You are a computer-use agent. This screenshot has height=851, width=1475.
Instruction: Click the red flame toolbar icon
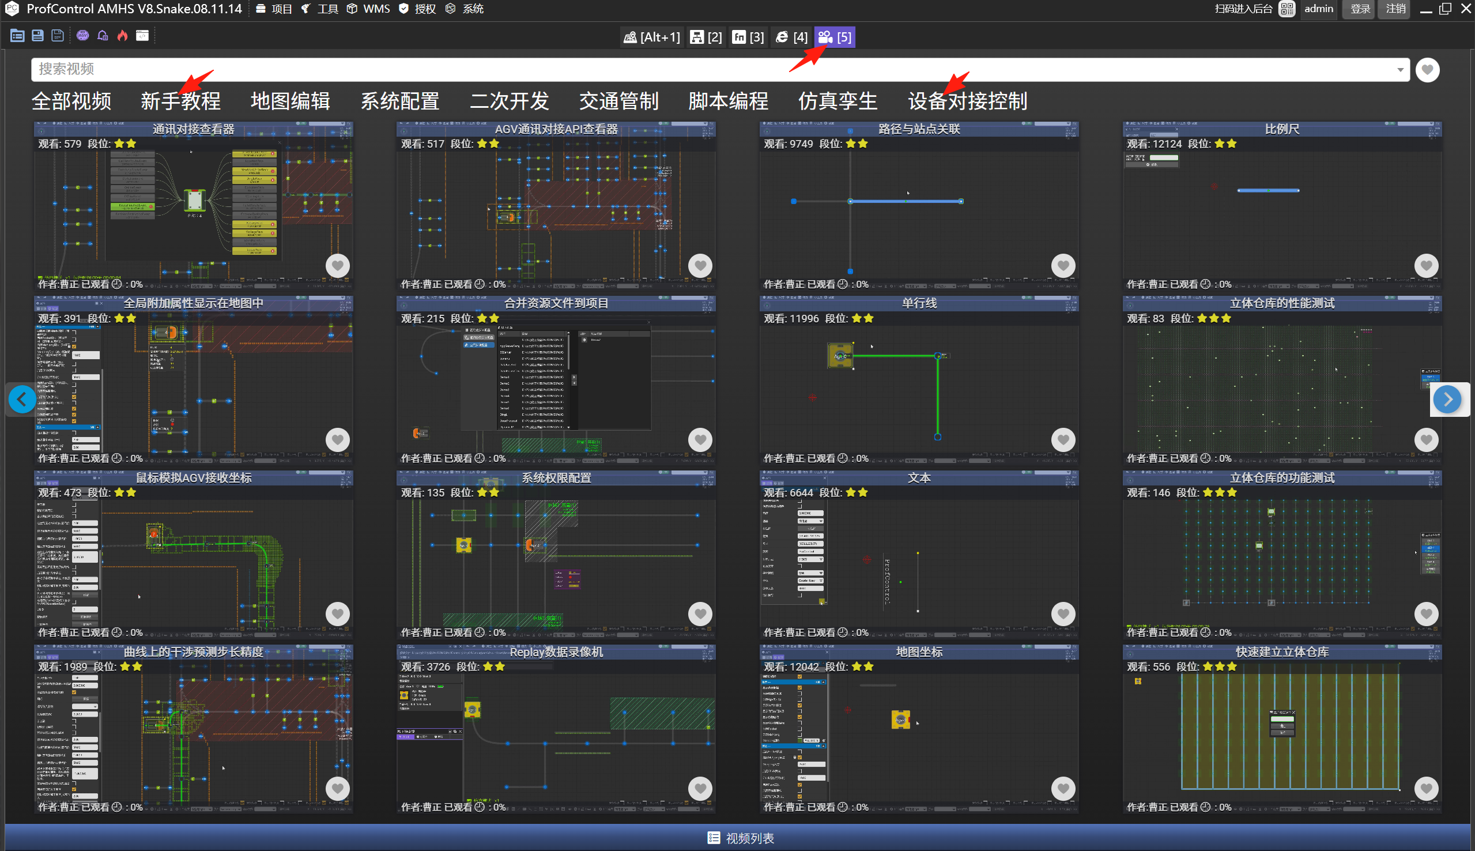pos(122,36)
